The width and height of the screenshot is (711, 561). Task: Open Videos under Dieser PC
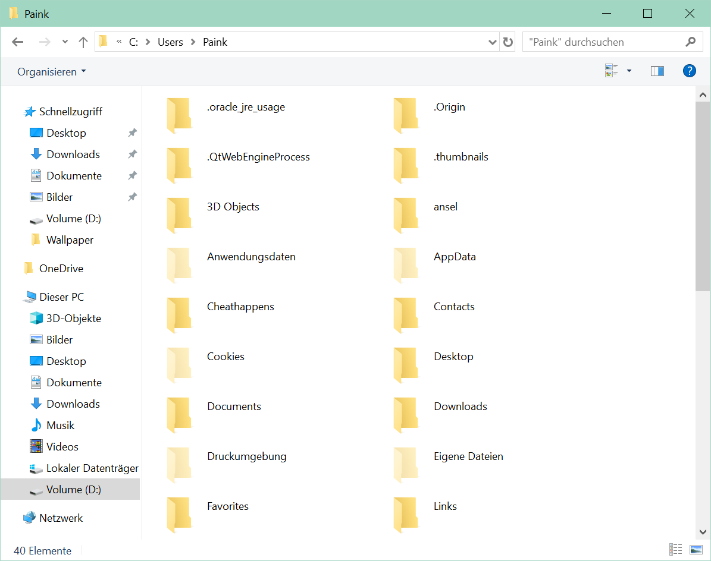tap(62, 446)
